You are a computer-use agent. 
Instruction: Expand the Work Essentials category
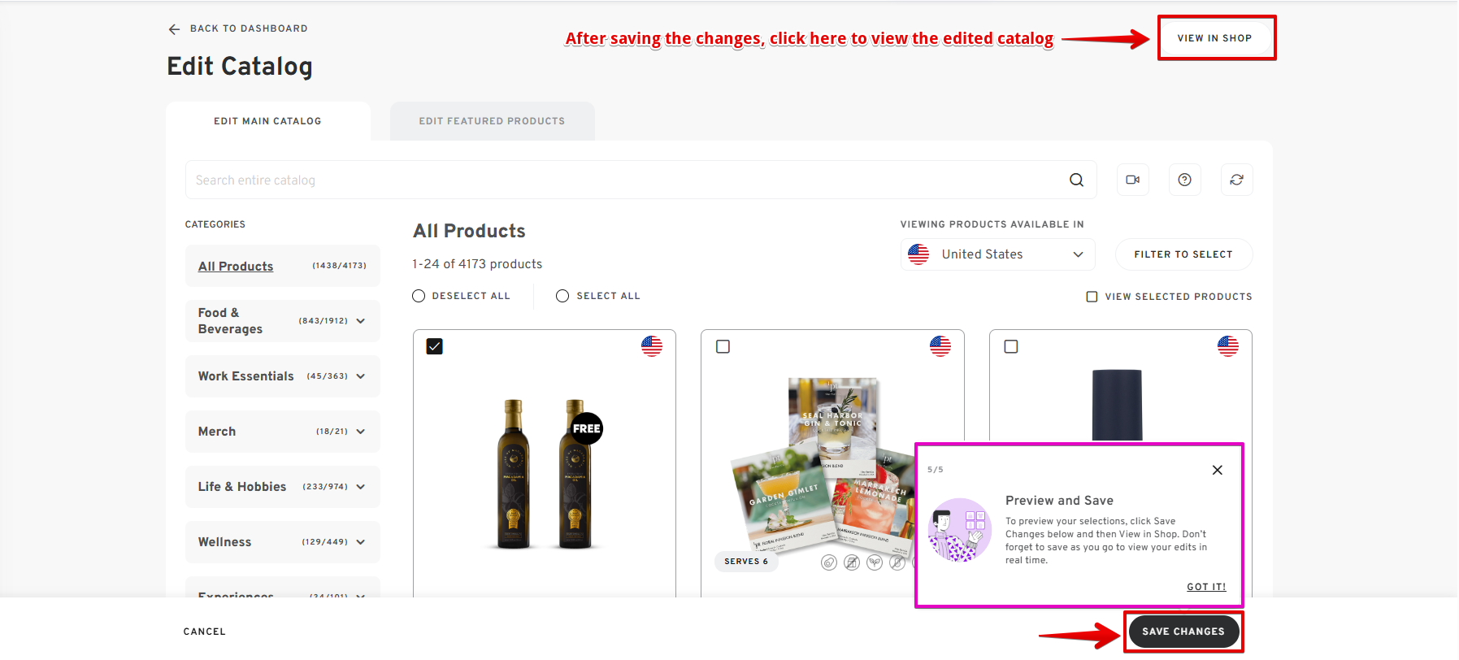pyautogui.click(x=361, y=376)
